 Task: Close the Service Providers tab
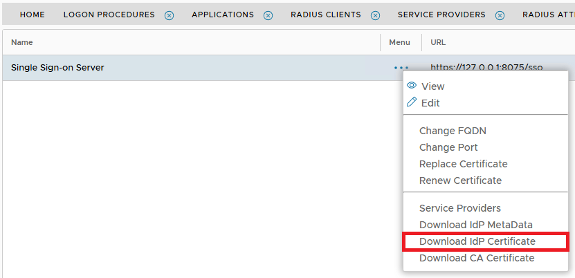pos(500,15)
